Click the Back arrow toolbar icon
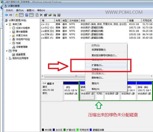Viewport: 153px width, 132px height. (6, 15)
